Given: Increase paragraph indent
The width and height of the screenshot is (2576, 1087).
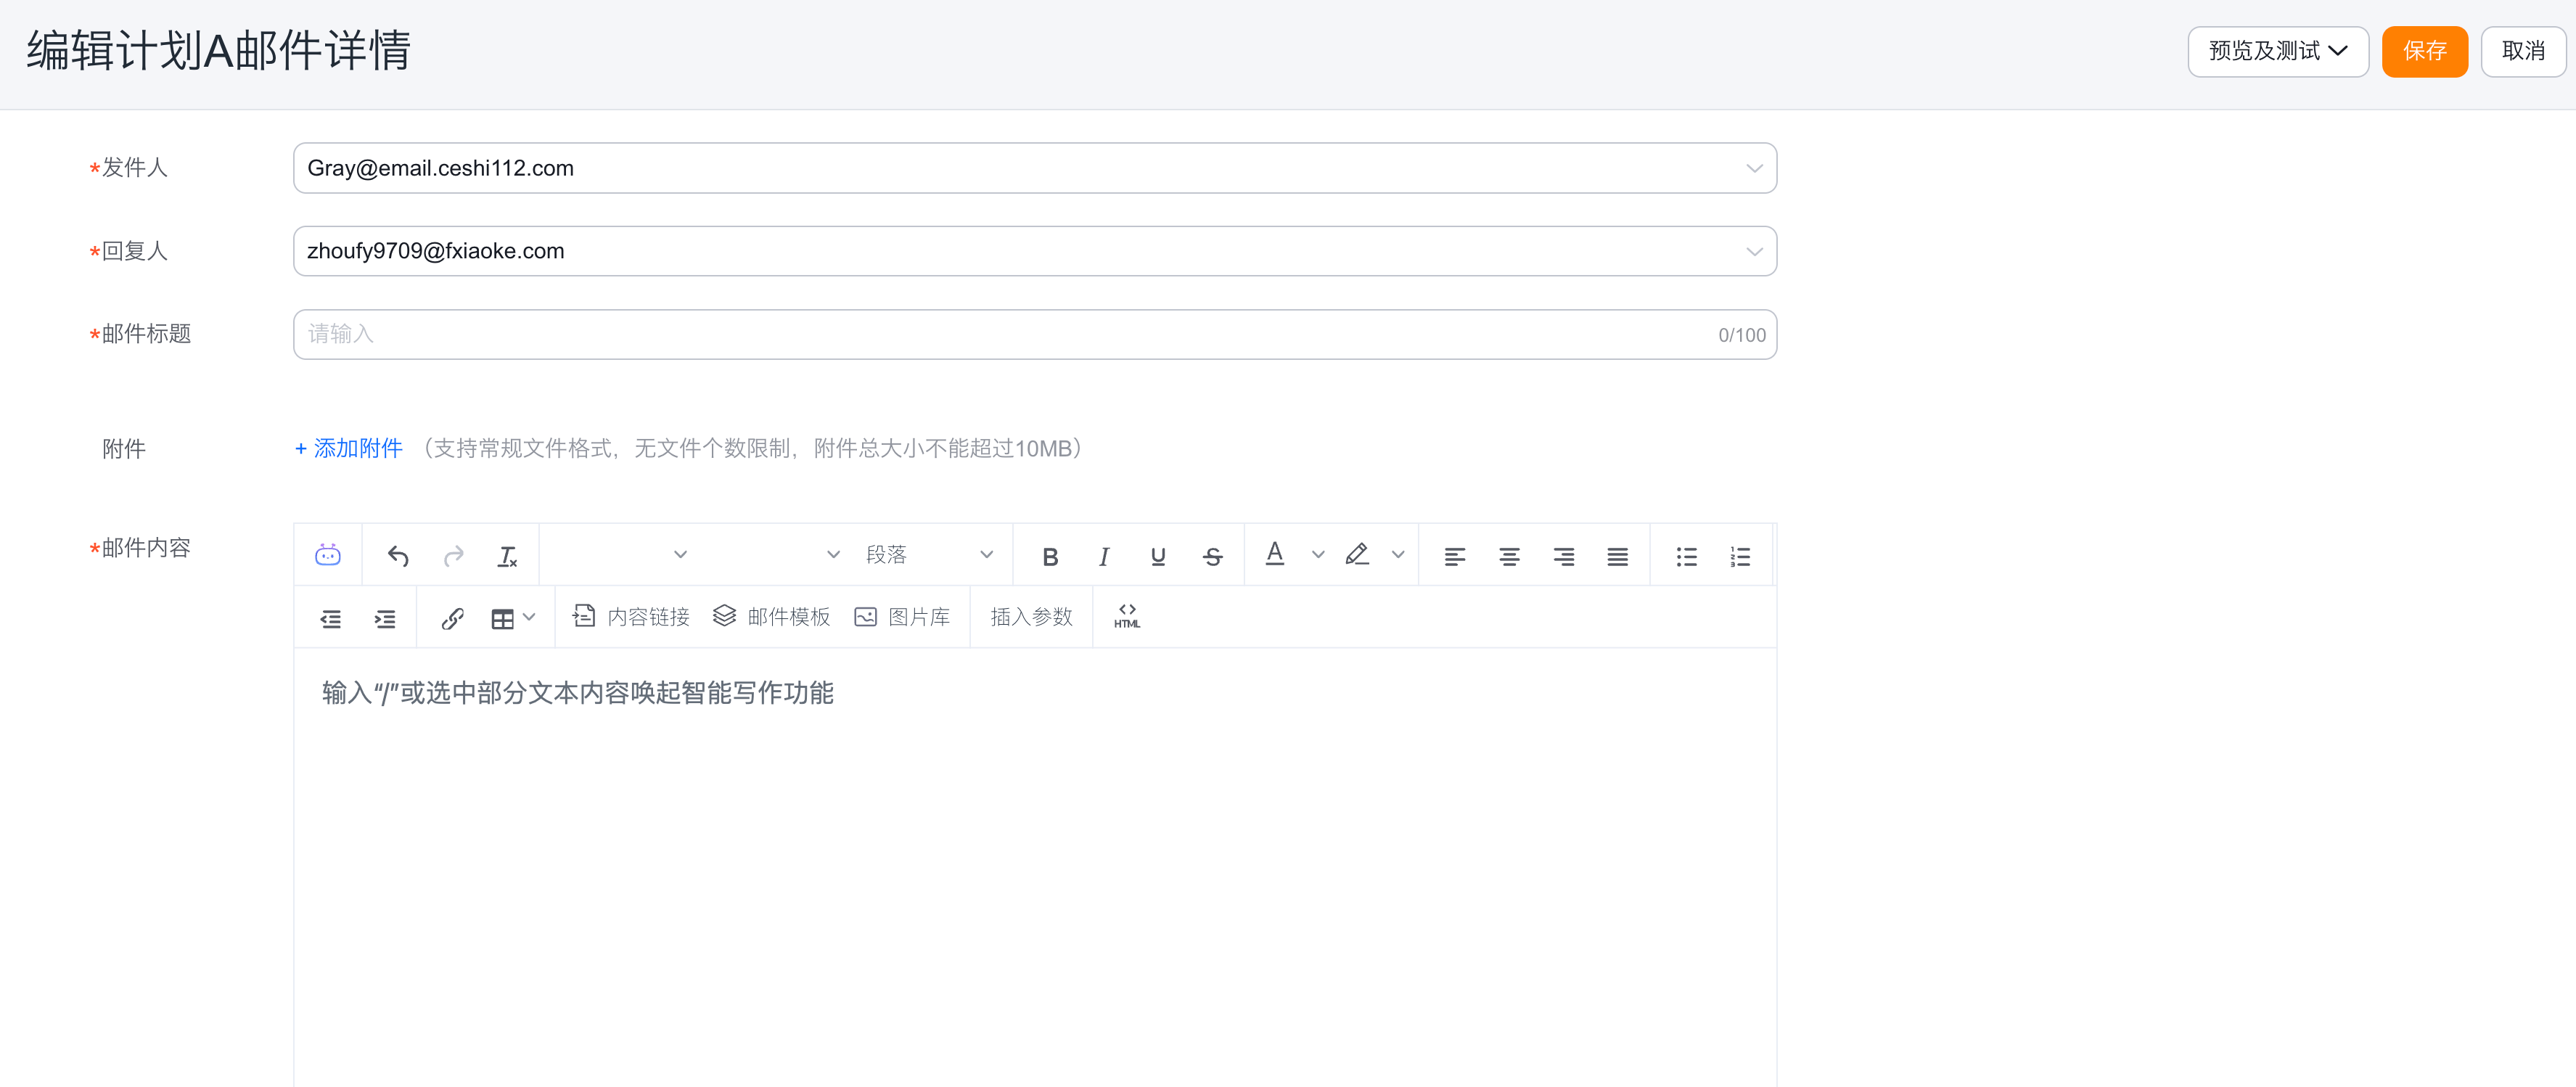Looking at the screenshot, I should [384, 618].
